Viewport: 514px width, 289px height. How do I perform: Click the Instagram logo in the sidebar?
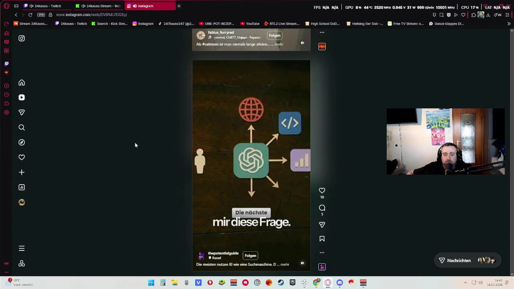[x=22, y=38]
